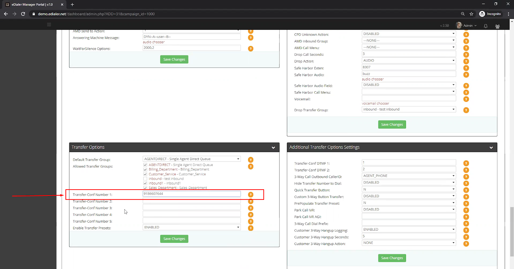Open the notifications bell icon
This screenshot has height=269, width=514.
pos(486,26)
